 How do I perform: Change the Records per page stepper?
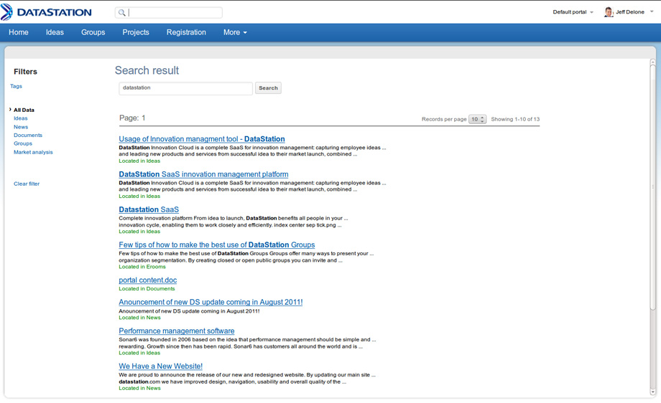[x=478, y=120]
